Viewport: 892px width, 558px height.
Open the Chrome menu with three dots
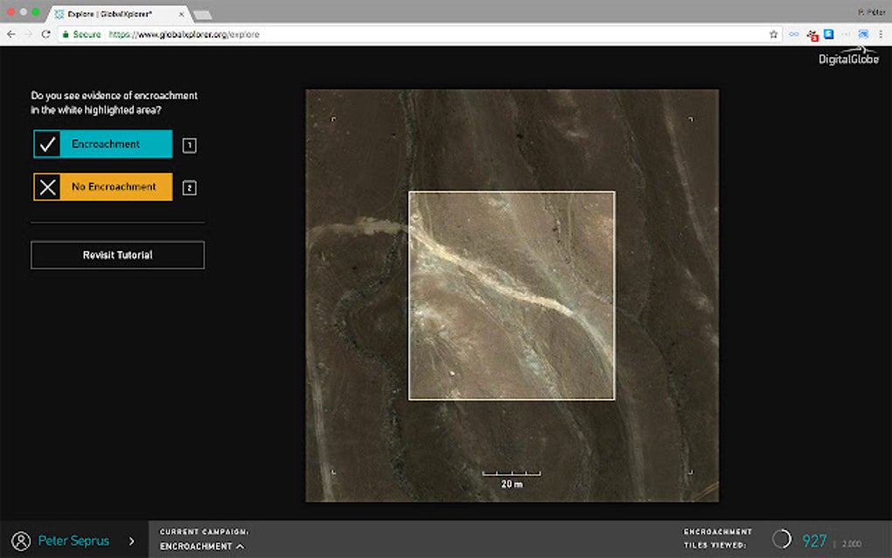click(x=881, y=34)
